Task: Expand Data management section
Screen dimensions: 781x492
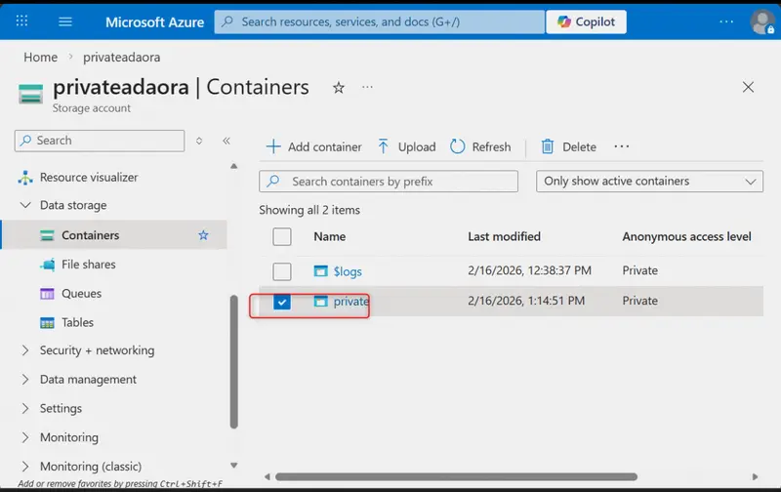Action: pyautogui.click(x=25, y=380)
